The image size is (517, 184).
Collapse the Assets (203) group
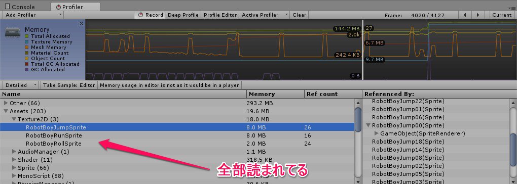6,111
